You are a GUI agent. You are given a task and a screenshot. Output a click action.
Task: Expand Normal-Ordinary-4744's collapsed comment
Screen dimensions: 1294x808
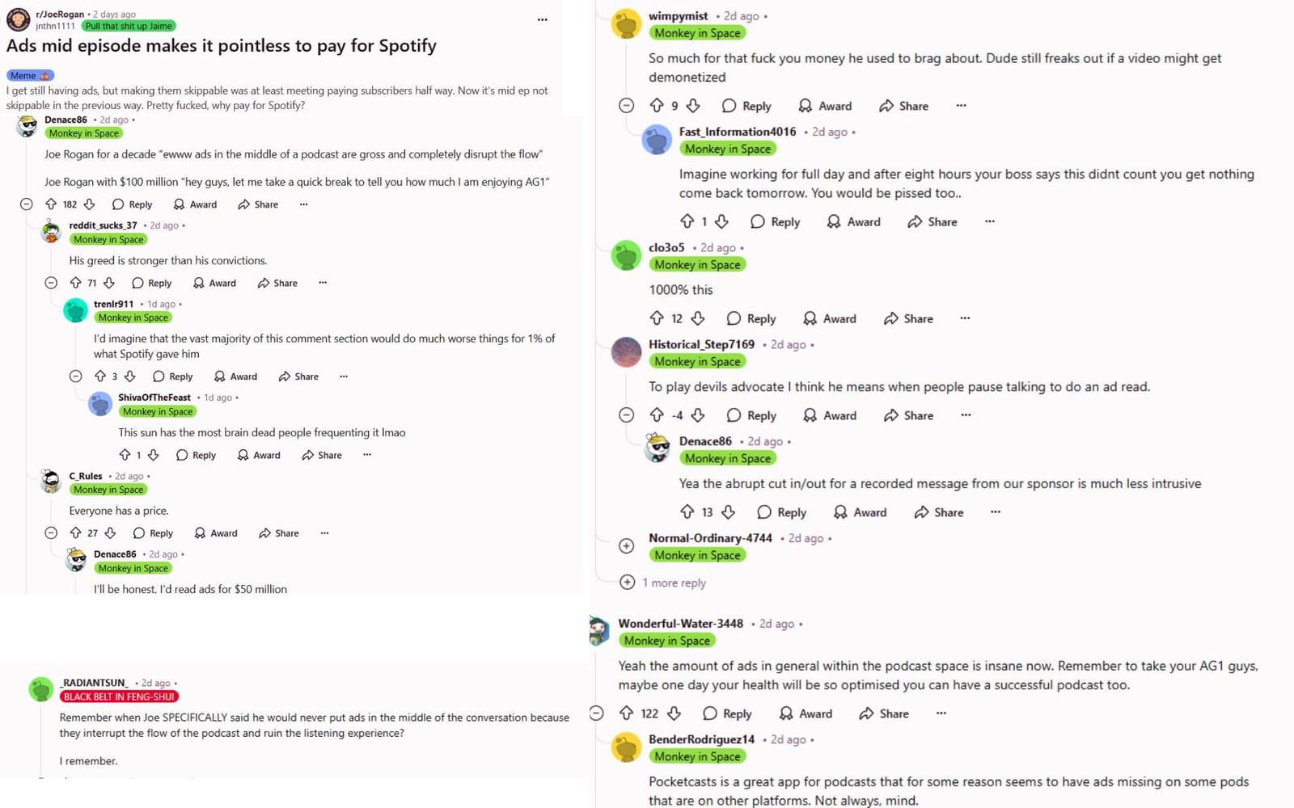coord(627,546)
